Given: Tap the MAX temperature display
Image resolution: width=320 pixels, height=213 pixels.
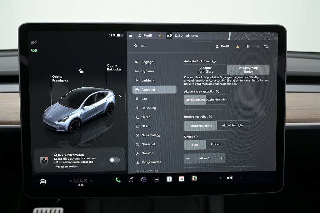Looking at the screenshot, I should pyautogui.click(x=81, y=181).
